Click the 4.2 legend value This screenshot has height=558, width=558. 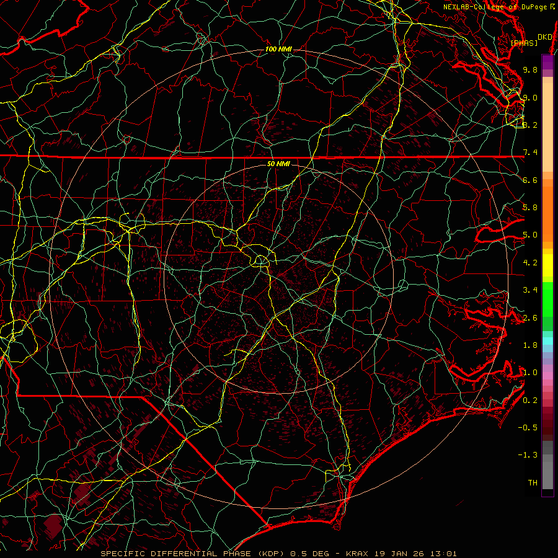pyautogui.click(x=530, y=263)
